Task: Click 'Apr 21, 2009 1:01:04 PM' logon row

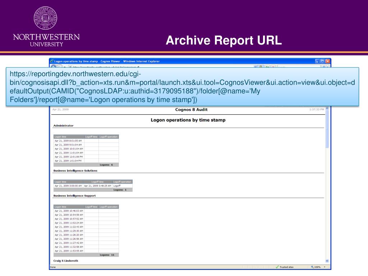Action: pos(86,161)
